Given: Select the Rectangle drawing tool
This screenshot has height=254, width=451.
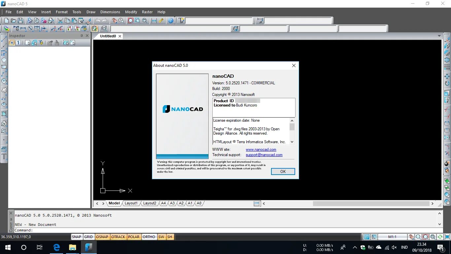Looking at the screenshot, I should (x=4, y=67).
